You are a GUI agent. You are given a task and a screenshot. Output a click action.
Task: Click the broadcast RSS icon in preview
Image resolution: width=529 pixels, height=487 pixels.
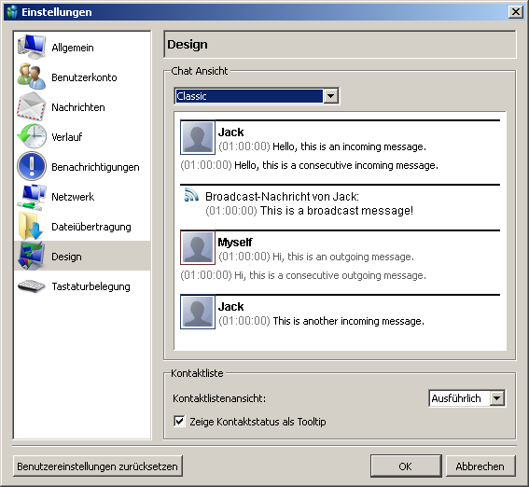pyautogui.click(x=191, y=195)
